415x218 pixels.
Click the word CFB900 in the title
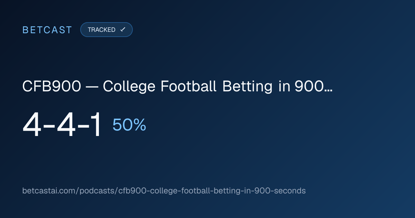point(52,87)
